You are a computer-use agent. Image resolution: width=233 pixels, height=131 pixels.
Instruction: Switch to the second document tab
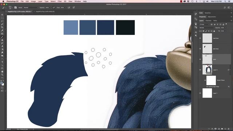pyautogui.click(x=45, y=11)
